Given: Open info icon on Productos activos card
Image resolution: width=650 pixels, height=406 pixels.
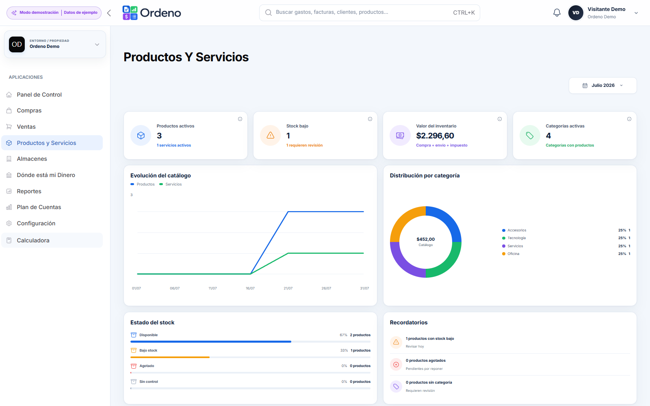Looking at the screenshot, I should tap(240, 119).
